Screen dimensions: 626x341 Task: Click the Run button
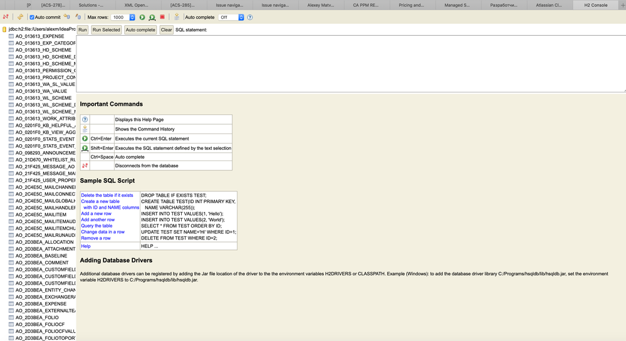pos(83,30)
